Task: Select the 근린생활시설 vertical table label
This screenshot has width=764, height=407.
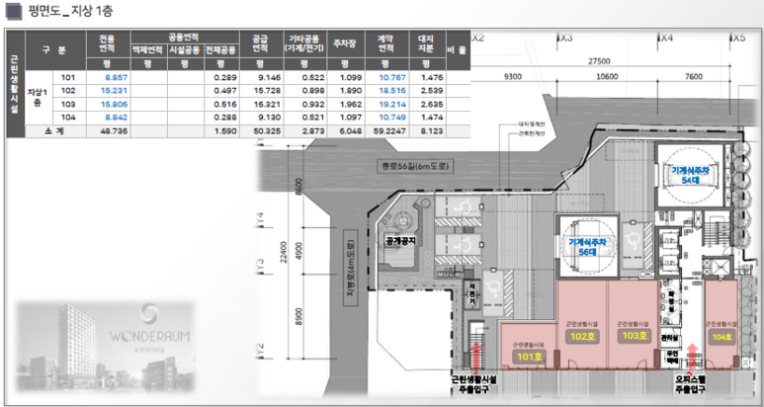Action: click(15, 84)
